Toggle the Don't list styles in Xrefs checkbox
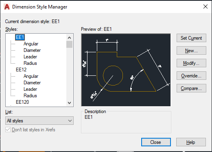 tap(8, 130)
